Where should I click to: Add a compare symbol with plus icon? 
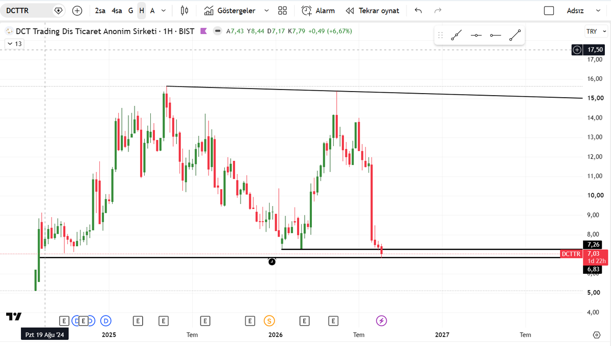click(x=77, y=11)
